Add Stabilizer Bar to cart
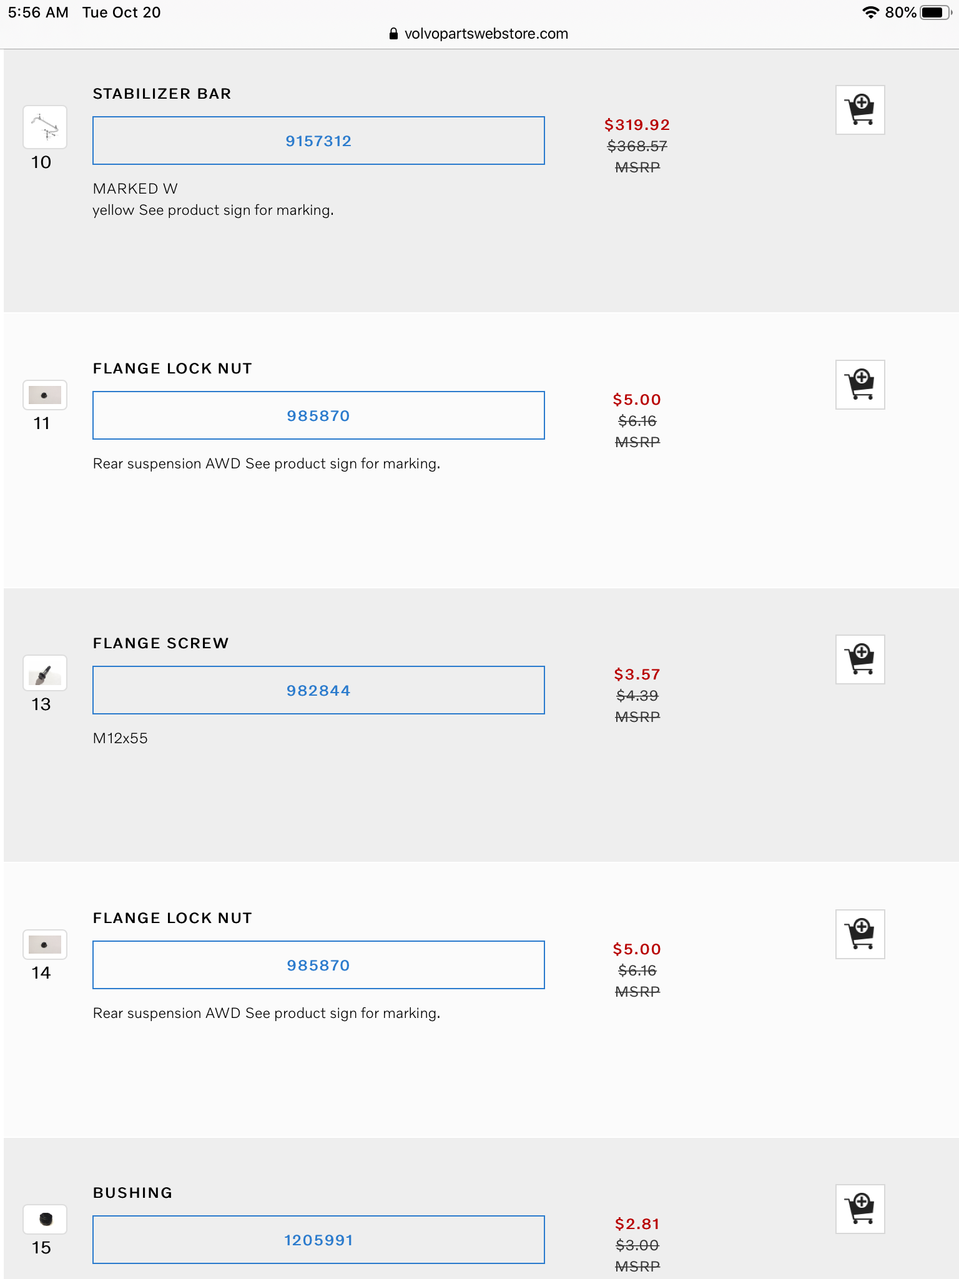 (x=860, y=110)
